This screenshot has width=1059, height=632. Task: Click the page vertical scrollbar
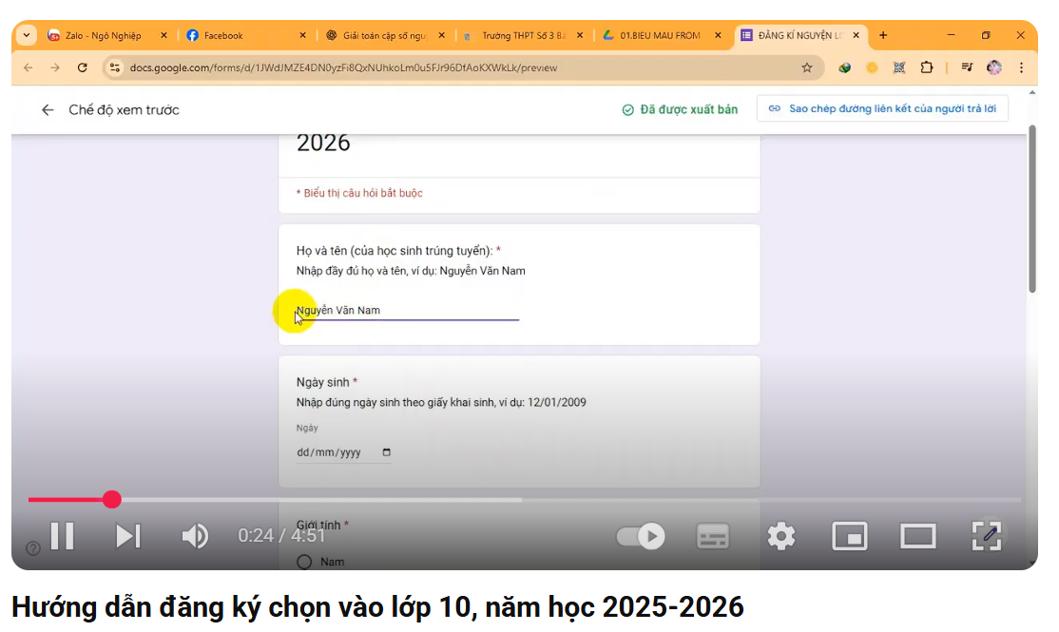(1032, 209)
